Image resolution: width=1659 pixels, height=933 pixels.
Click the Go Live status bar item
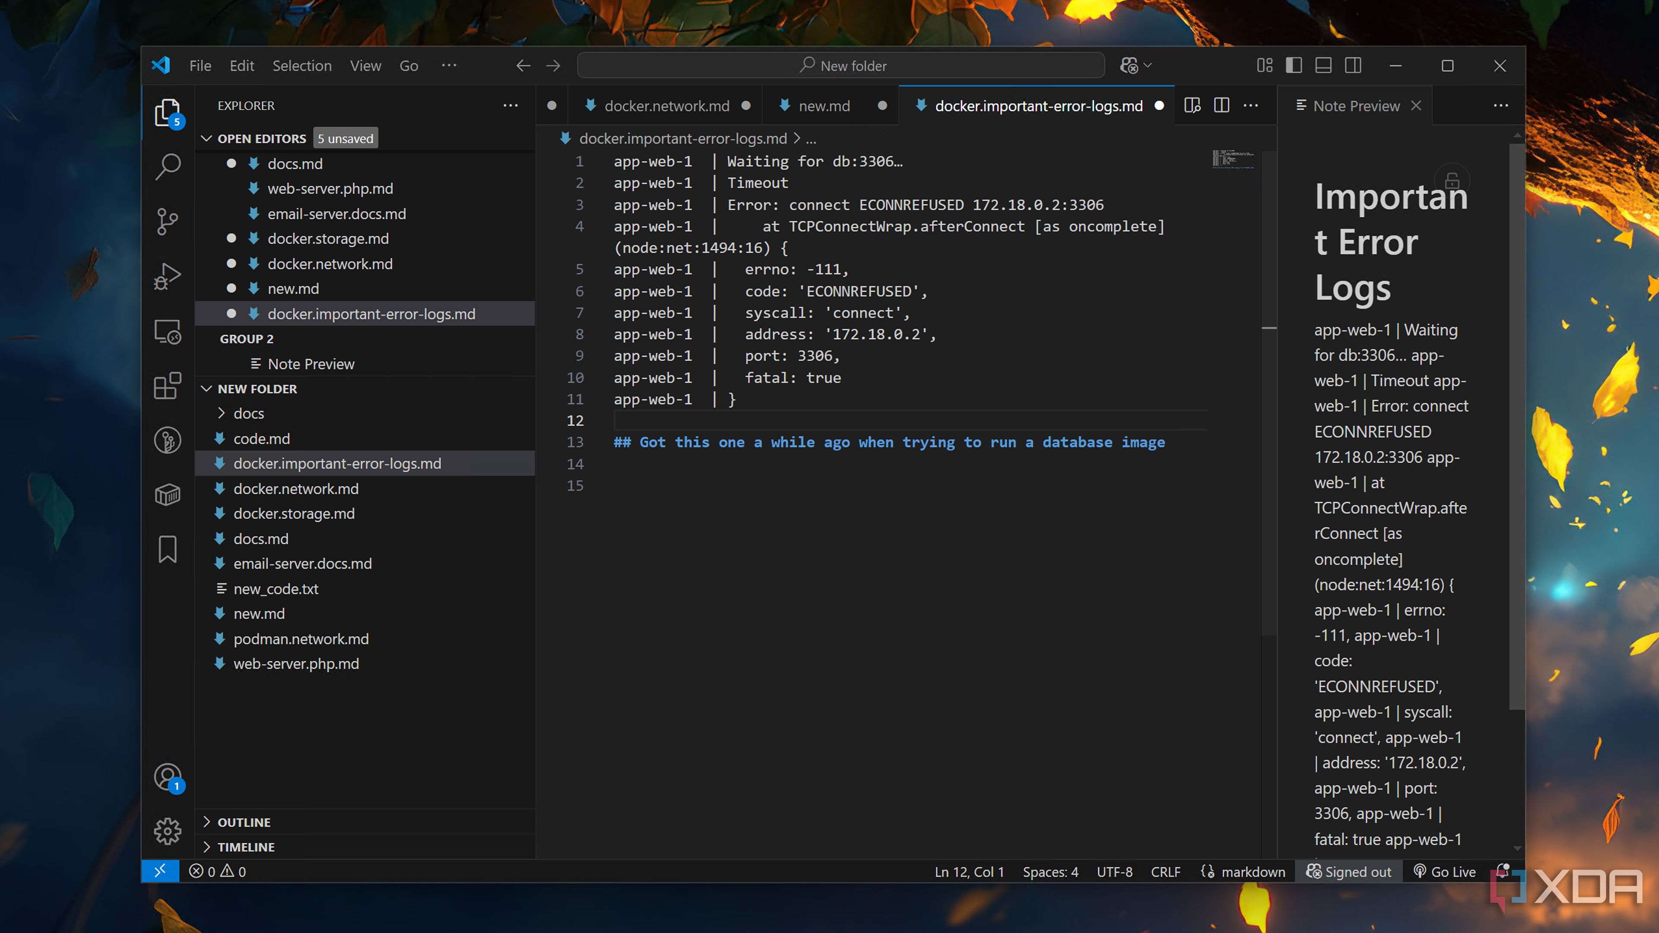click(1444, 871)
